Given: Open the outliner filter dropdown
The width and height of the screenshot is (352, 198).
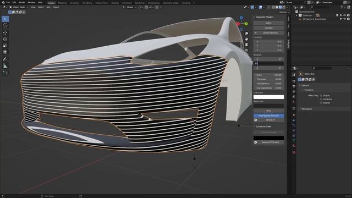Looking at the screenshot, I should [343, 7].
